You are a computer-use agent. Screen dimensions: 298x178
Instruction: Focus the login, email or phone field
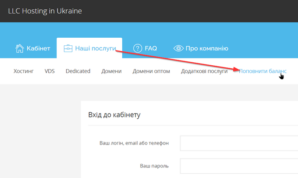(239, 143)
